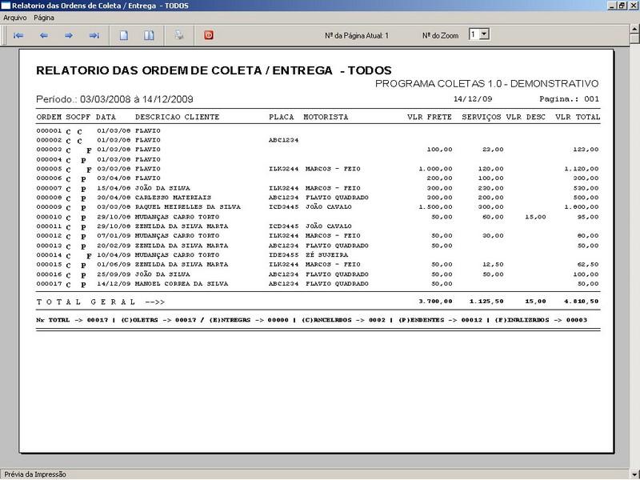Click order number 000012

49,236
